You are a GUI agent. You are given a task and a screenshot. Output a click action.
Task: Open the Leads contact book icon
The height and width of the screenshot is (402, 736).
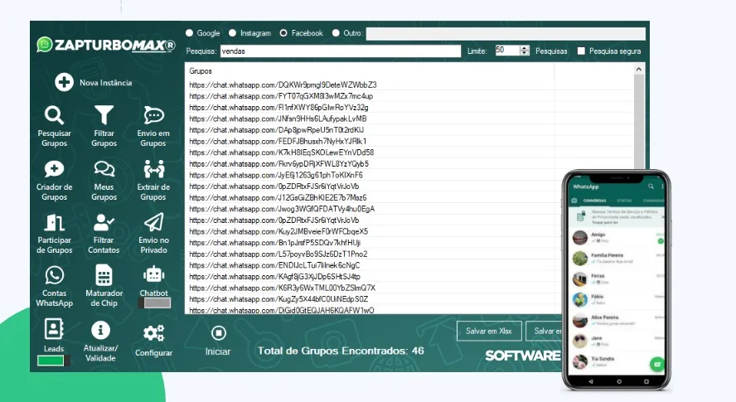(x=54, y=329)
